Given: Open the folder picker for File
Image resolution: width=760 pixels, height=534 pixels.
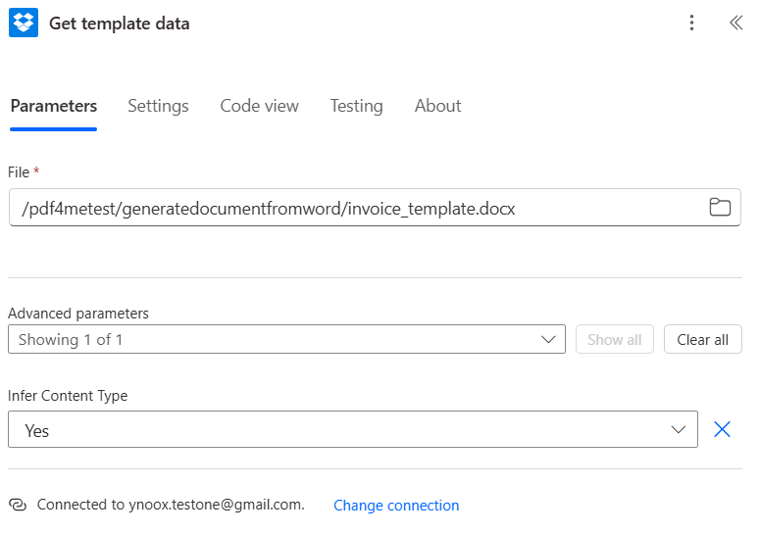Looking at the screenshot, I should coord(720,207).
